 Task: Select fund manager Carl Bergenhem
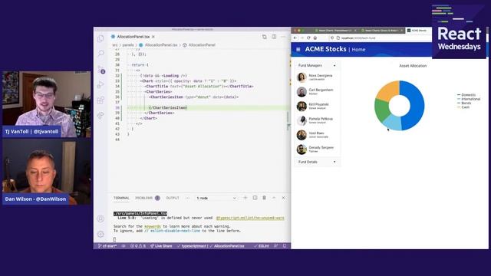pyautogui.click(x=317, y=92)
